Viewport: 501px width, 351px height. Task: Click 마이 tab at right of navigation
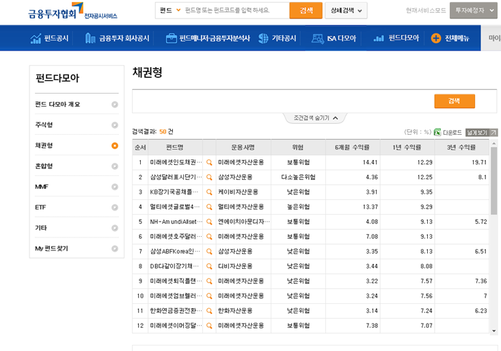pos(493,38)
